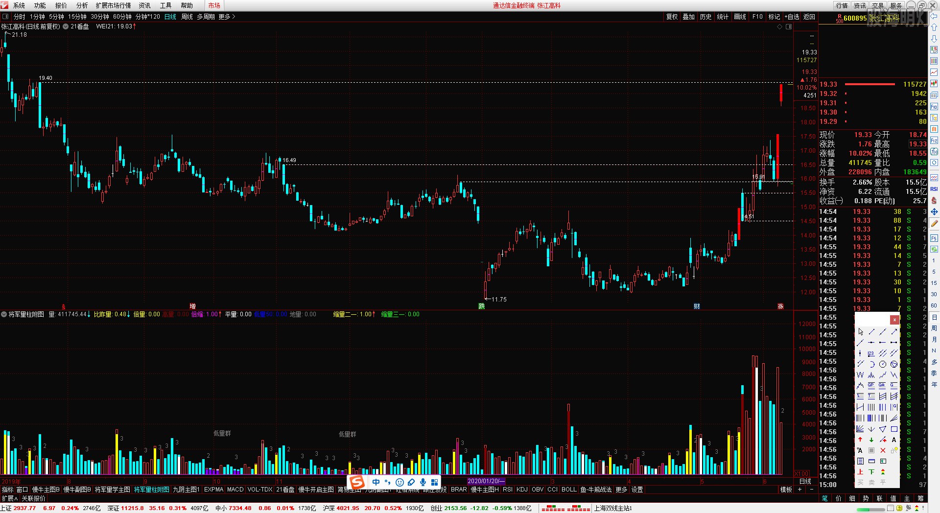The image size is (940, 513).
Task: Click the green 下 marker icon
Action: tap(871, 472)
